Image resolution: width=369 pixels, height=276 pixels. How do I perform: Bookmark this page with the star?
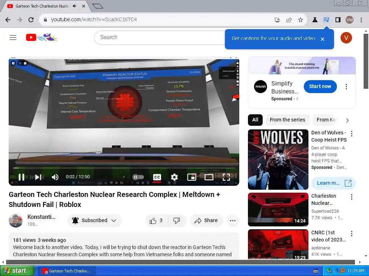pyautogui.click(x=301, y=20)
